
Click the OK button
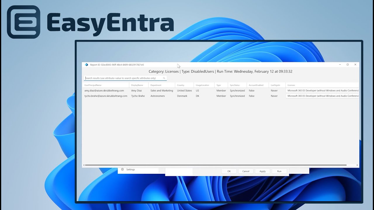point(229,171)
